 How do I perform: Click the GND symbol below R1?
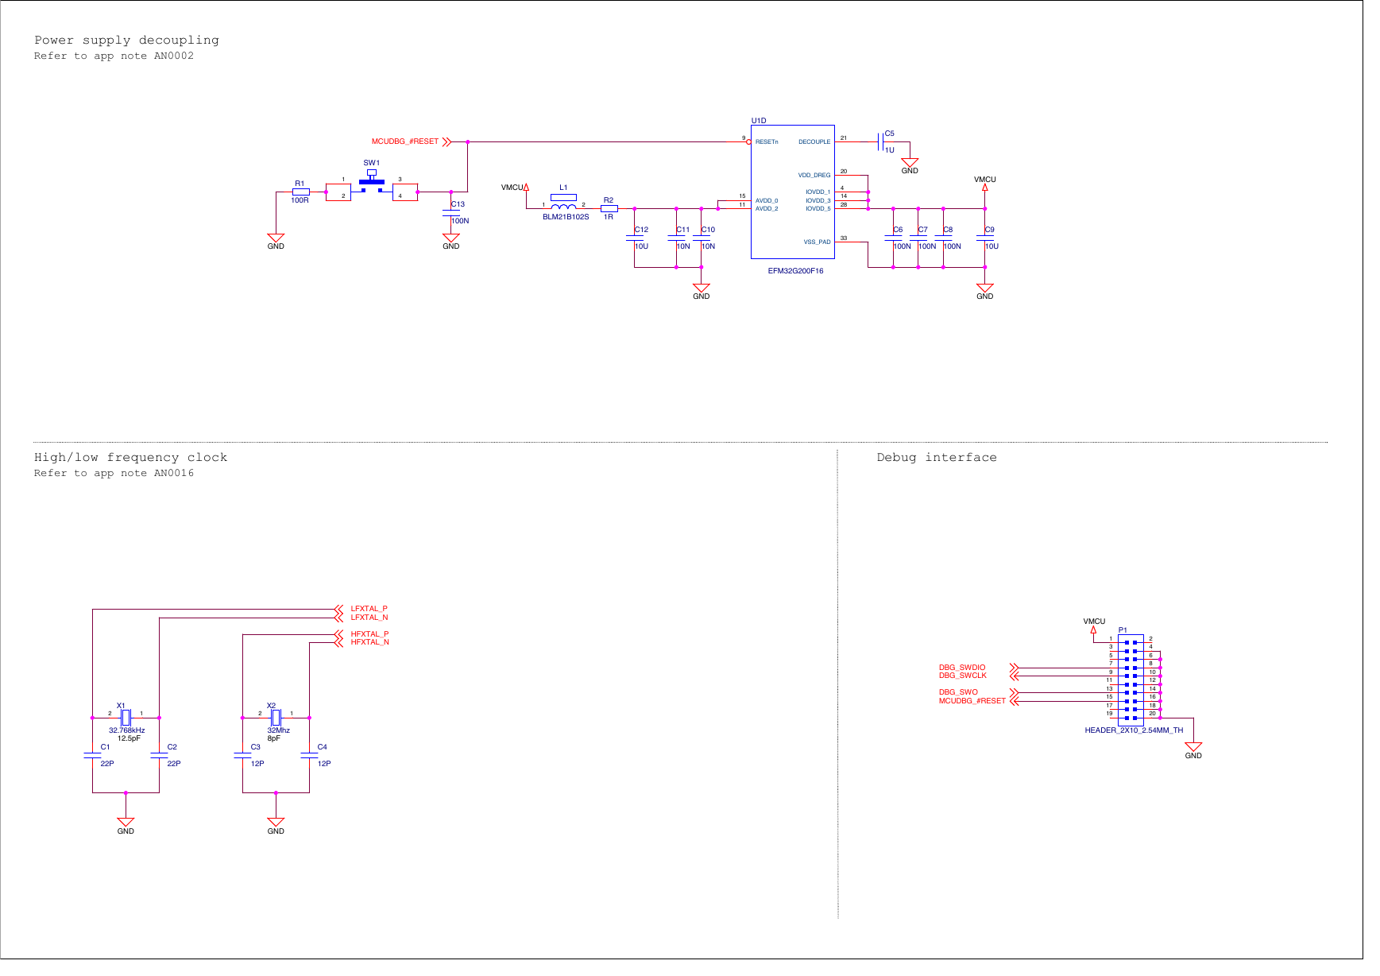[276, 238]
